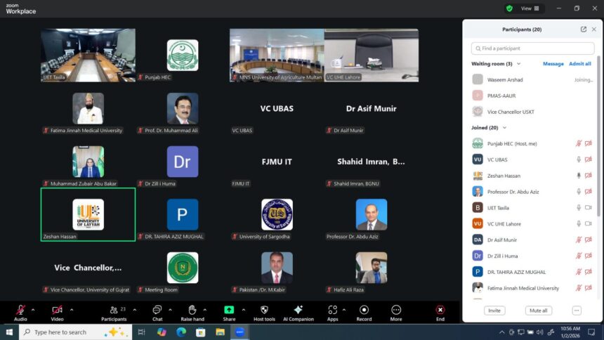
Task: Click Admit all for waiting room
Action: pyautogui.click(x=579, y=64)
